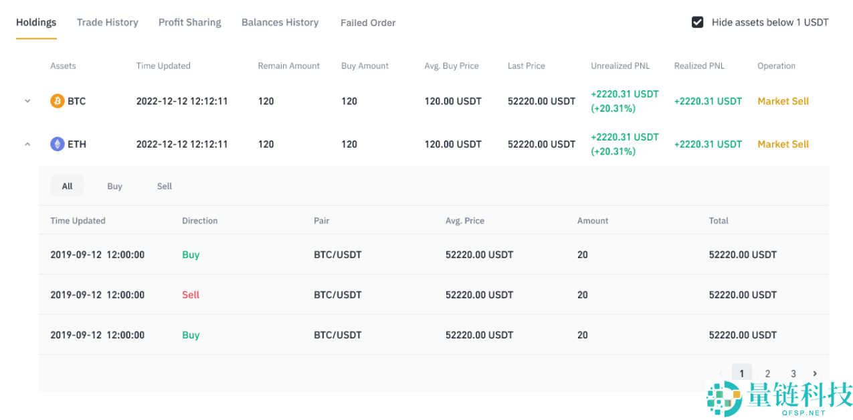This screenshot has width=853, height=420.
Task: Expand the BTC holdings row
Action: 27,101
